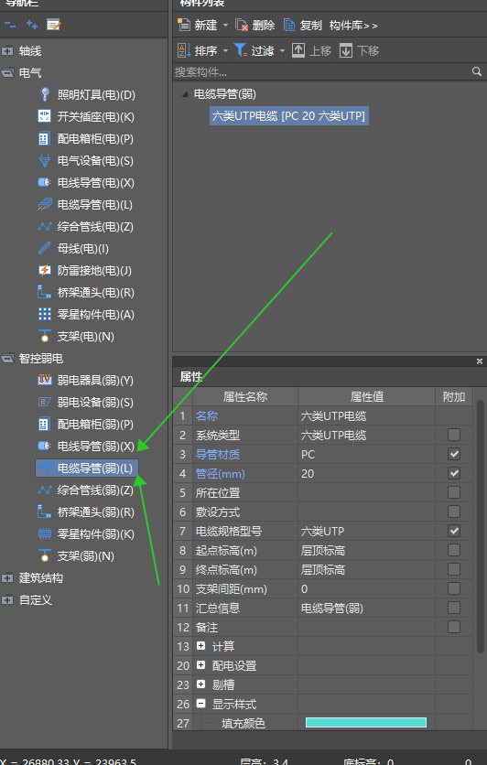This screenshot has height=765, width=487.
Task: Select 配电箱柜(弱)(P) item
Action: 86,424
